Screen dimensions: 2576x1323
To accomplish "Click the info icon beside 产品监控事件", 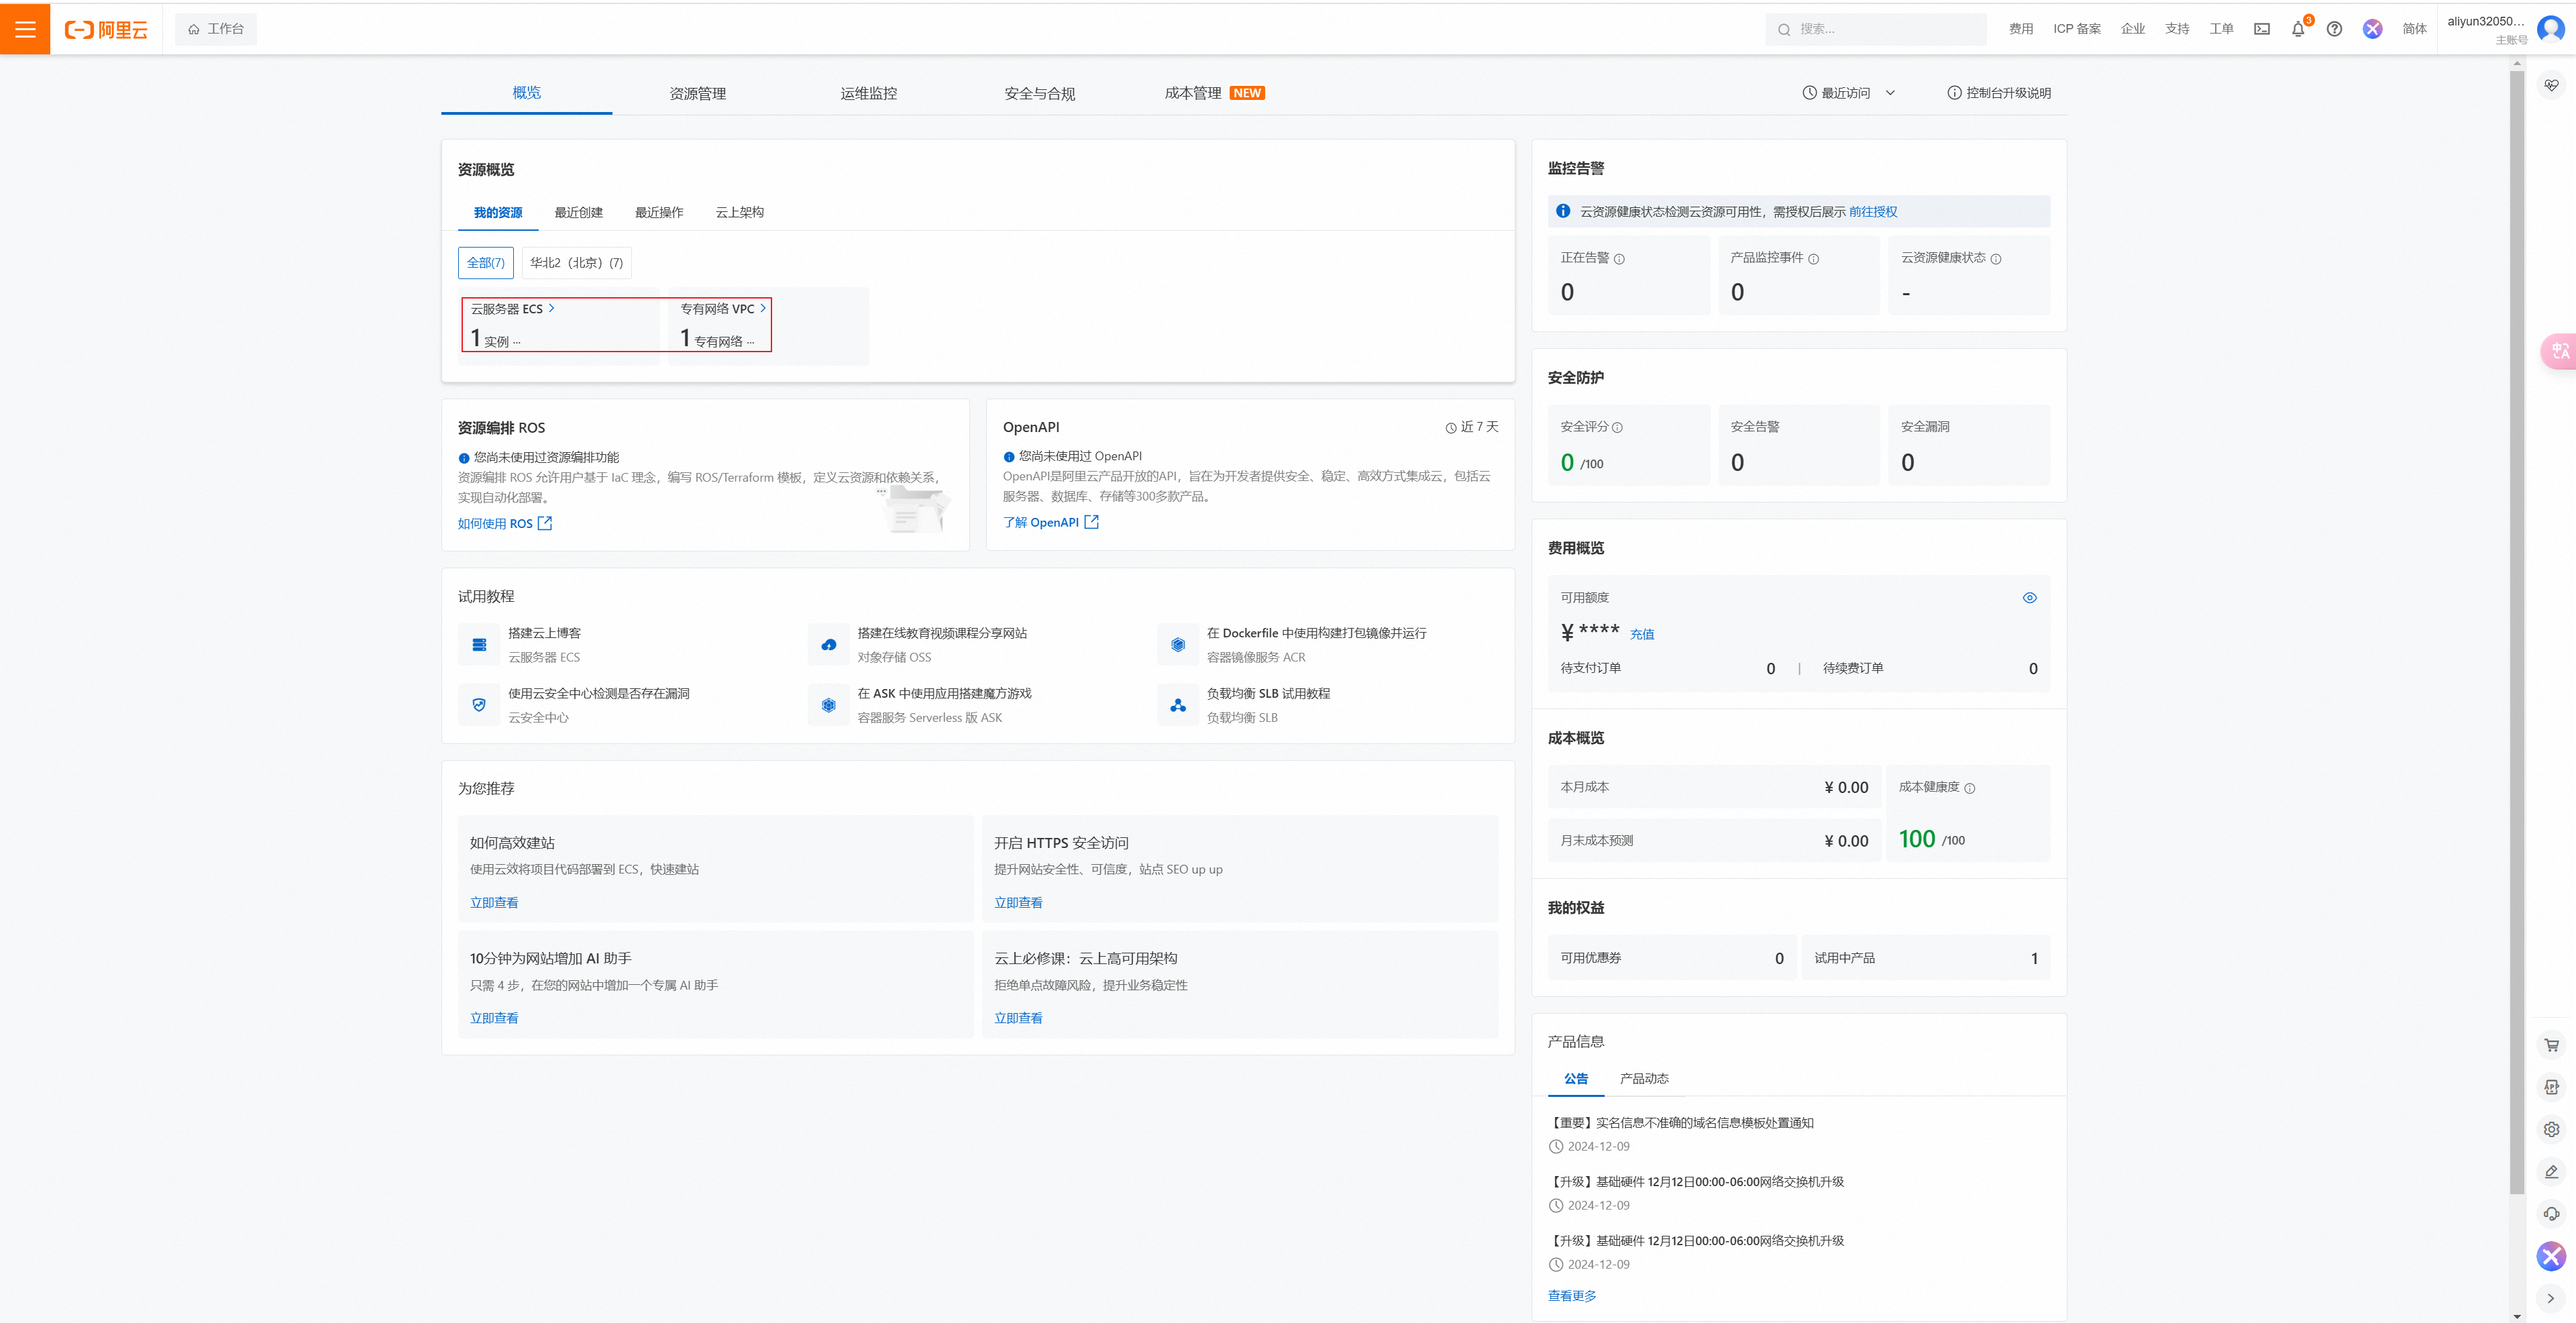I will (x=1813, y=259).
